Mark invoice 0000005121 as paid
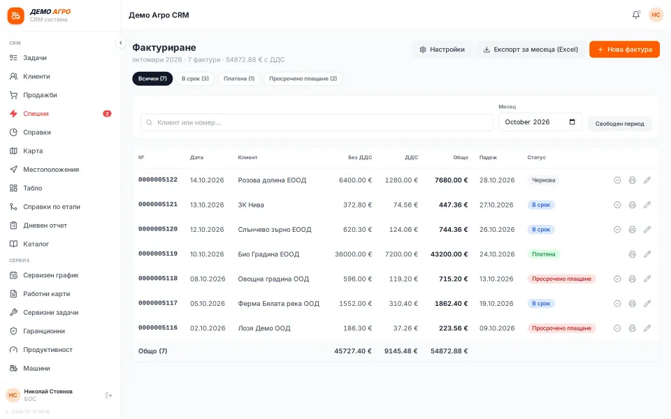671x419 pixels. coord(617,205)
